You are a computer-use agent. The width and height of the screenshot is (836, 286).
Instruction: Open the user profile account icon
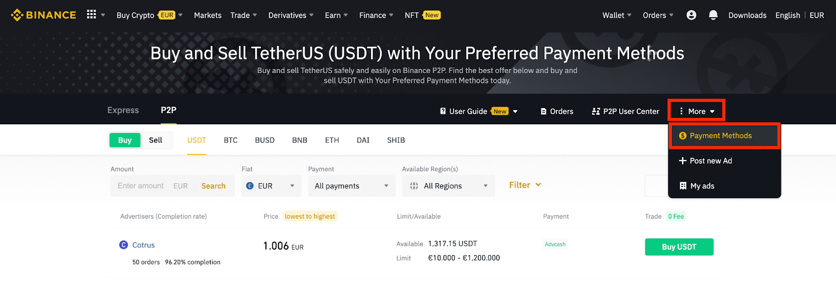coord(691,15)
